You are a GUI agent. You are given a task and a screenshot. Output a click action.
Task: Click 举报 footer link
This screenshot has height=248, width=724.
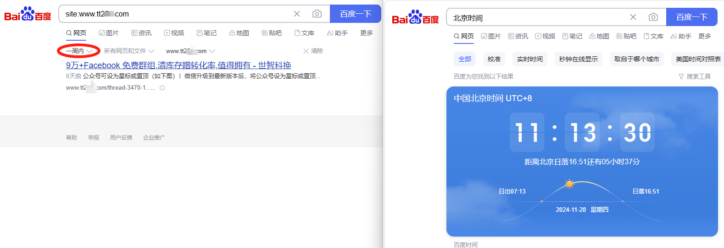click(x=94, y=137)
